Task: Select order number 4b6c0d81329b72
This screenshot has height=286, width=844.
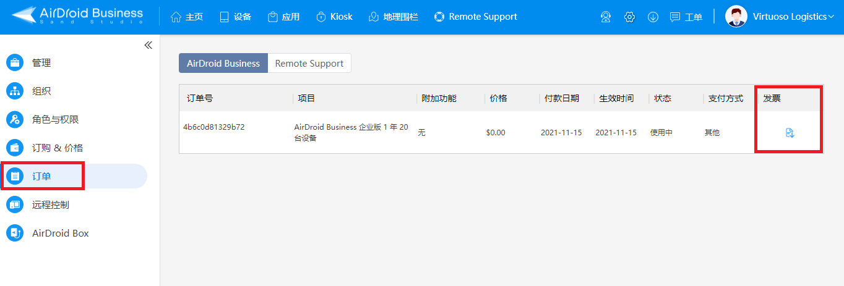Action: coord(214,127)
